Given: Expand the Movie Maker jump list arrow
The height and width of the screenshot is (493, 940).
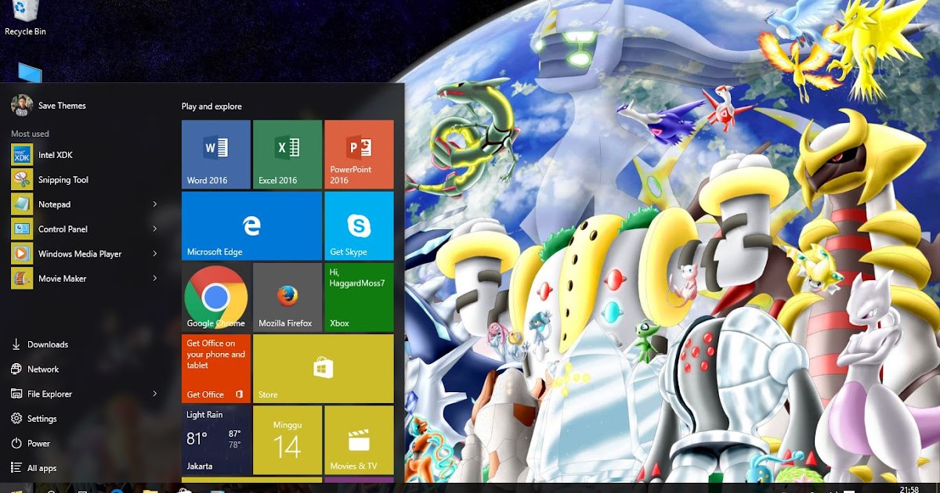Looking at the screenshot, I should pyautogui.click(x=155, y=279).
